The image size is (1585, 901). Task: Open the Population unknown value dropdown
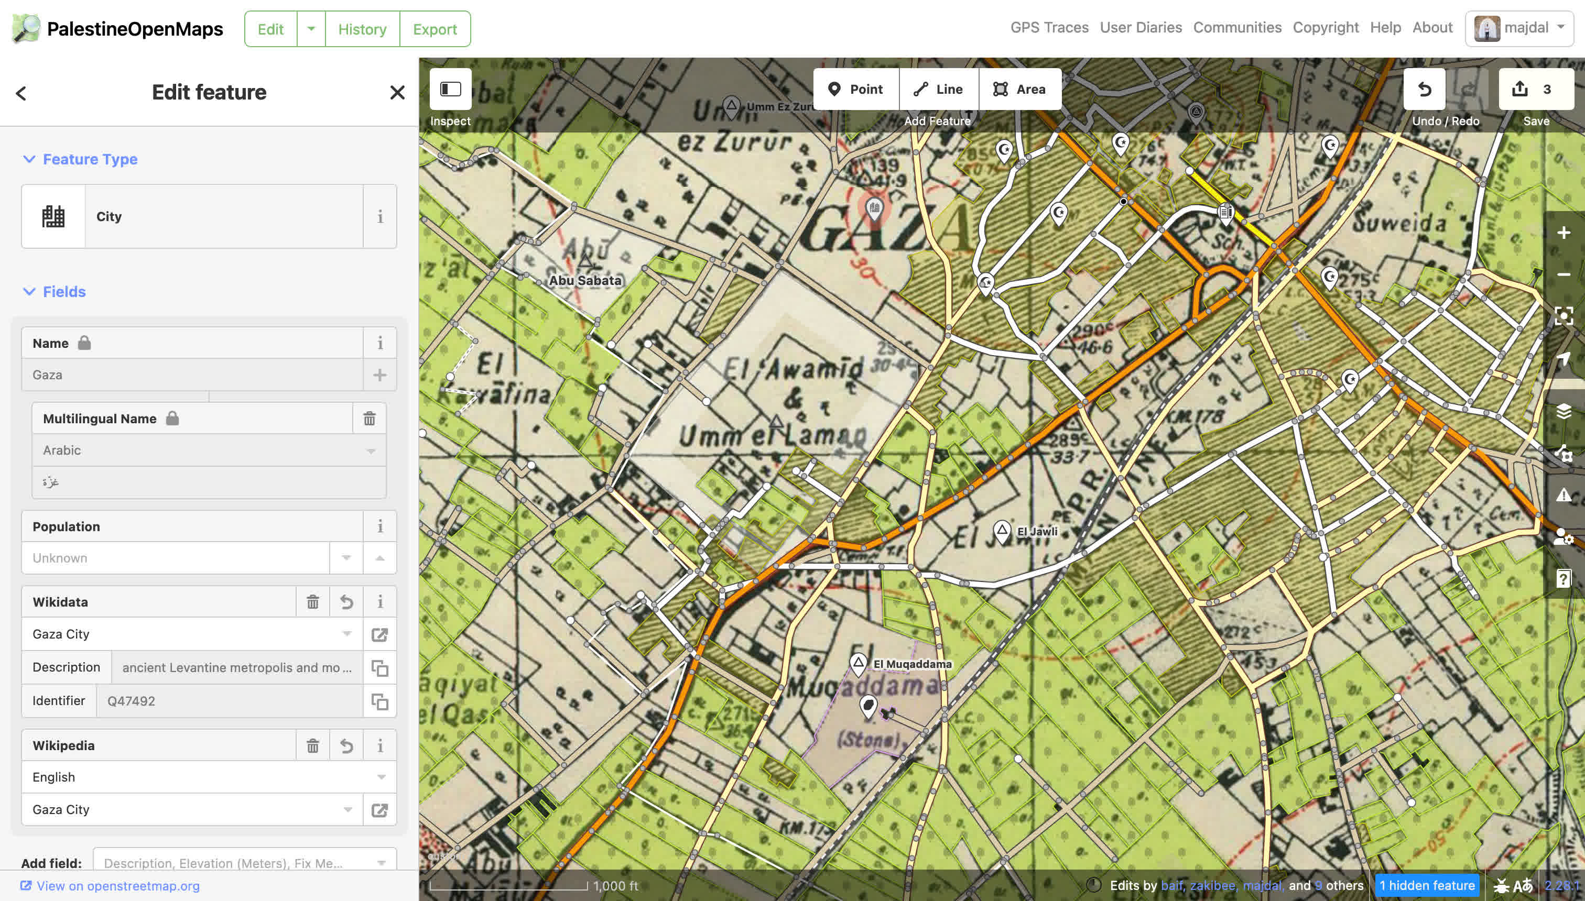(345, 557)
